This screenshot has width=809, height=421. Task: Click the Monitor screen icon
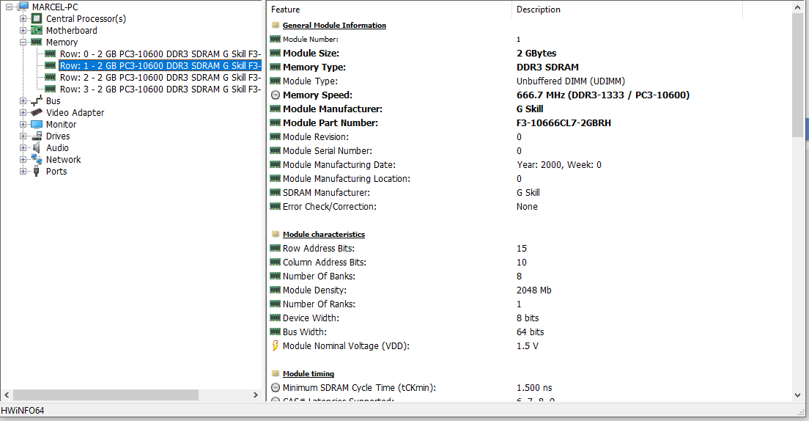pyautogui.click(x=36, y=124)
